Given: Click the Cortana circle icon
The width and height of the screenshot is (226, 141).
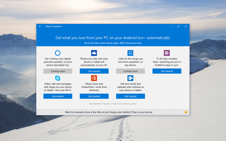Looking at the screenshot, I should click(x=57, y=53).
